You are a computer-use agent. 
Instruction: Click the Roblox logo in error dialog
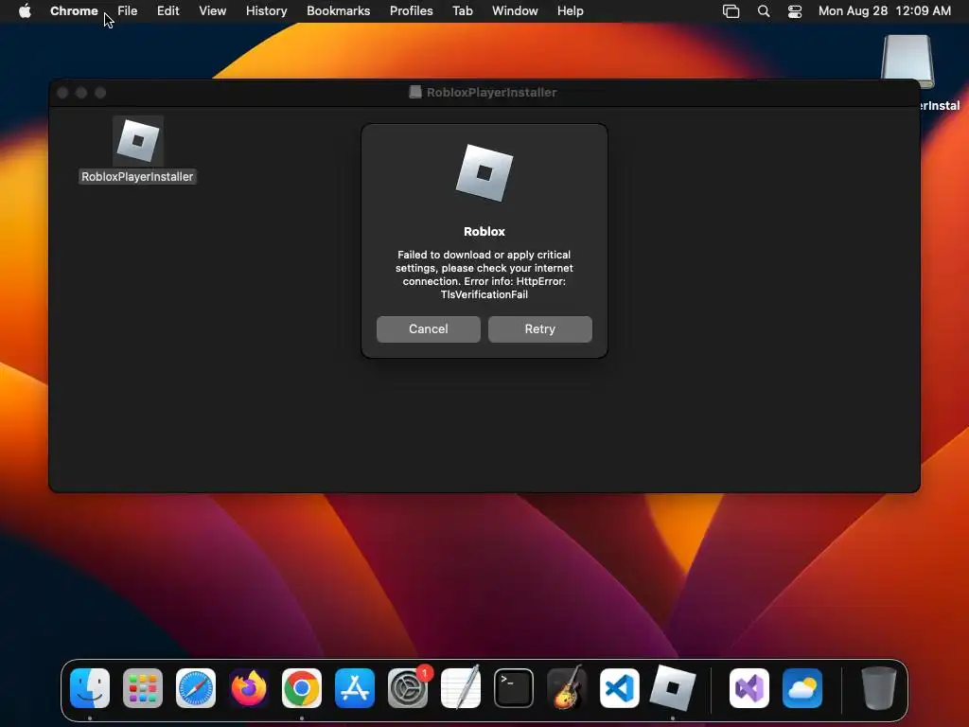click(x=484, y=172)
